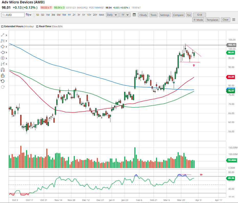Click the 65.36 RSI value label
This screenshot has height=203, width=238.
[x=231, y=178]
